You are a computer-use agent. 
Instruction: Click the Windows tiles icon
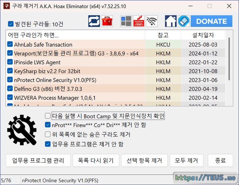pos(126,21)
